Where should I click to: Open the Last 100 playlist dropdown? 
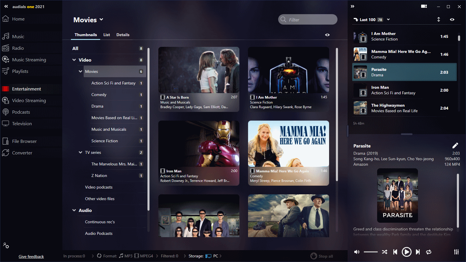pyautogui.click(x=388, y=19)
